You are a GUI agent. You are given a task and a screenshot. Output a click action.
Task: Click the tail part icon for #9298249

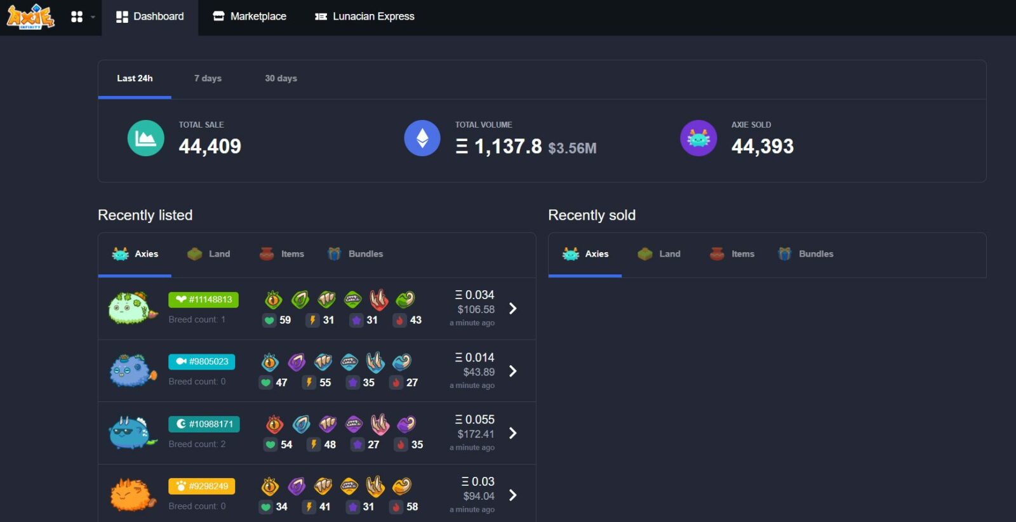[x=402, y=486]
